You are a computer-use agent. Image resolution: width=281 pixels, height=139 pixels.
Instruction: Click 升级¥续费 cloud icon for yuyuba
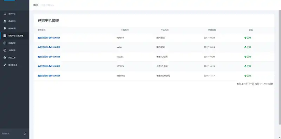point(50,57)
